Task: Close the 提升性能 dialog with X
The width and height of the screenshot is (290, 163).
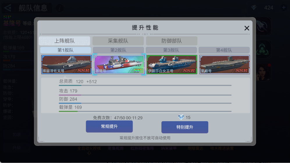Action: 247,28
